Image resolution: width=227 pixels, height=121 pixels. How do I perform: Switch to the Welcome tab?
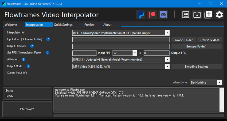(11, 25)
